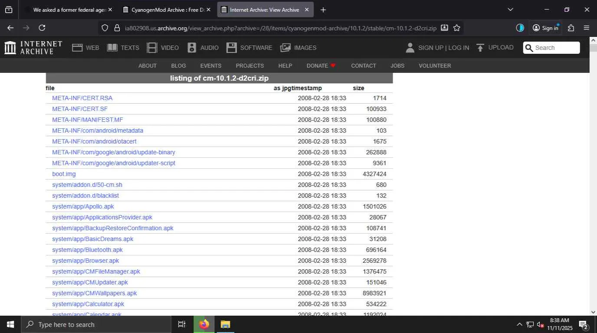Open the Firefox application menu
Screen dimensions: 597x333
(x=587, y=28)
